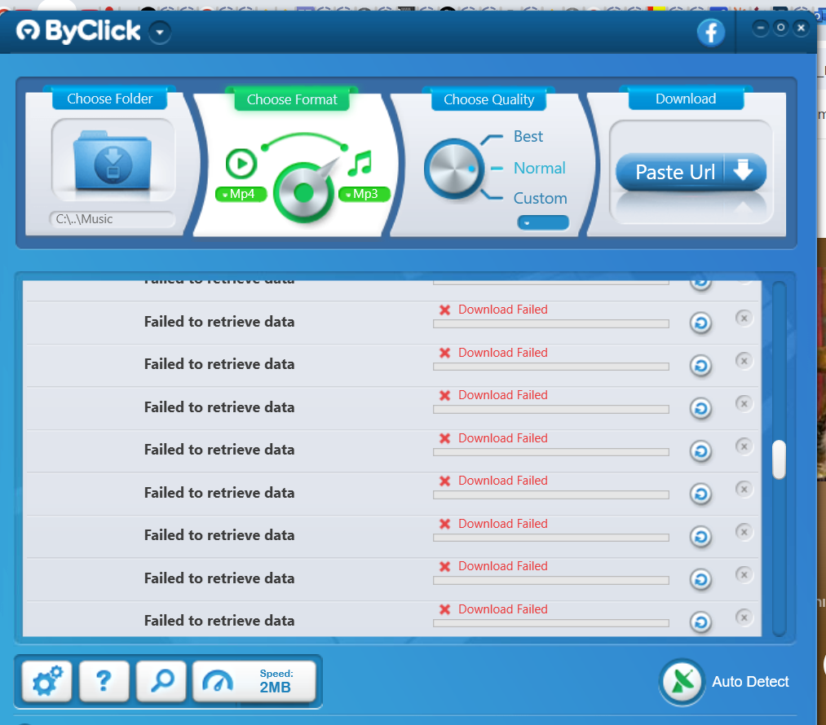Click the green music note icon above Mp3

360,163
